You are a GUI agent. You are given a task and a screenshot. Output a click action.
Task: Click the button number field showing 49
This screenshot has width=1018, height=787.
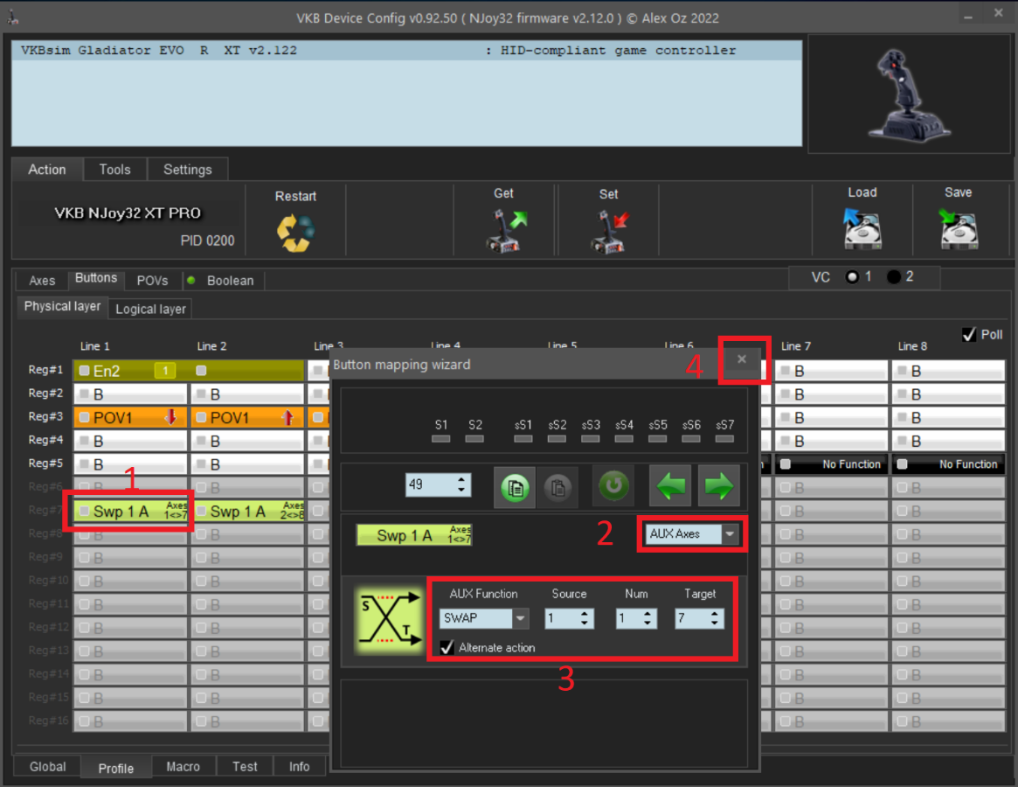431,484
